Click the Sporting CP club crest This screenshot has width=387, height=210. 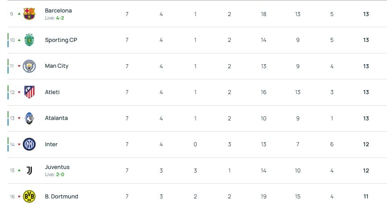pos(29,40)
